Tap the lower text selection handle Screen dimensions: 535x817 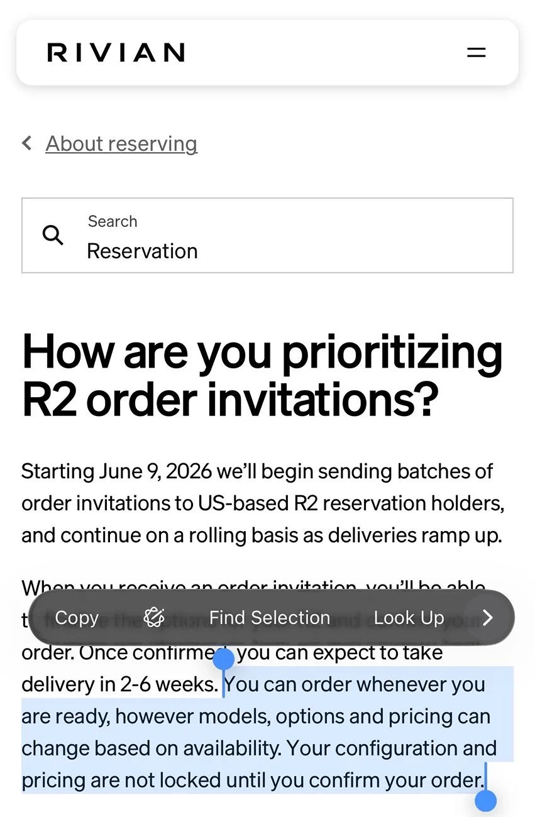[x=485, y=801]
